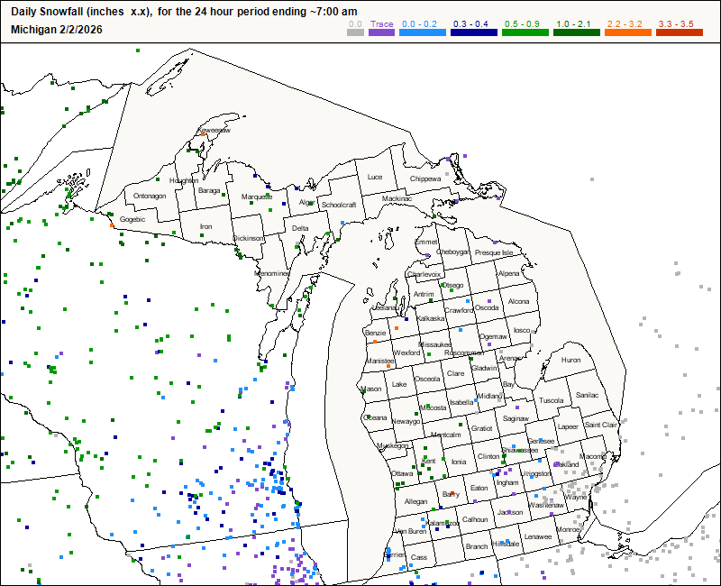Viewport: 721px width, 586px height.
Task: Click the gray 0.0 legend swatch
Action: point(356,32)
